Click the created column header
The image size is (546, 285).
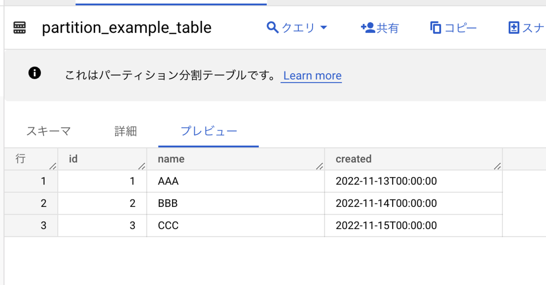354,159
